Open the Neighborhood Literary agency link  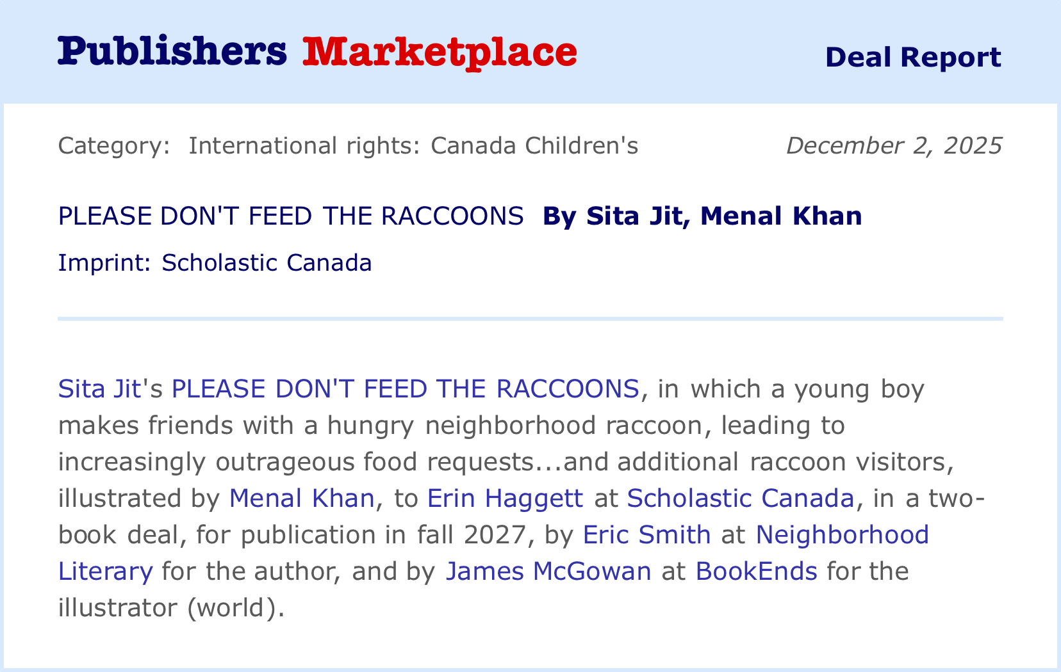click(842, 534)
